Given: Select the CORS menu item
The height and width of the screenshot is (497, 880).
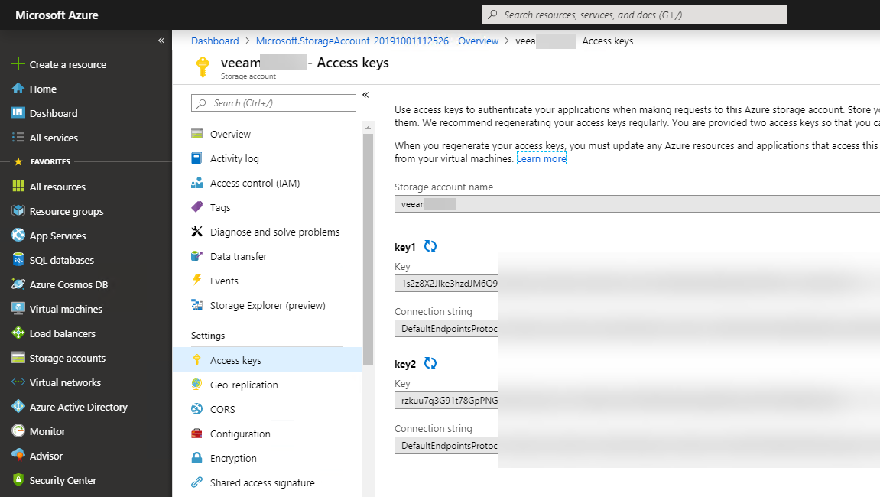Looking at the screenshot, I should point(267,409).
